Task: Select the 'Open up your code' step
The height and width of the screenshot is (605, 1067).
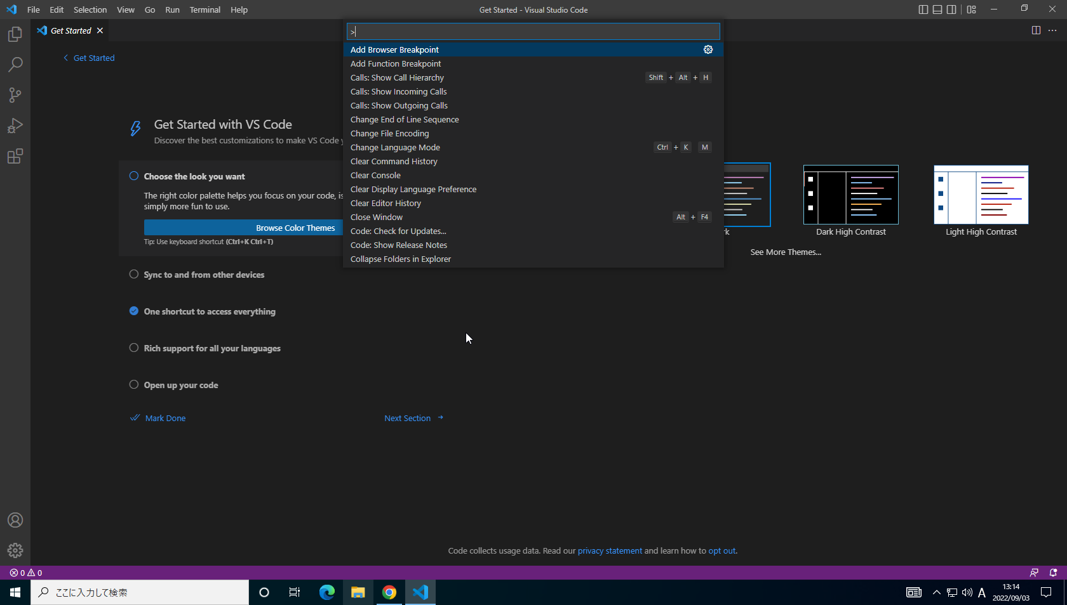Action: (181, 385)
